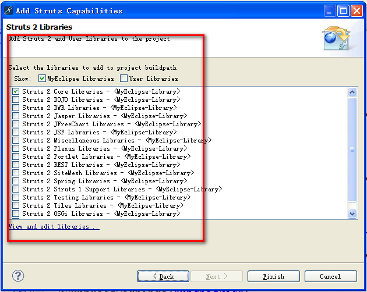This screenshot has height=292, width=367.
Task: Check Struts 2 Plexus Libraries
Action: 16,148
